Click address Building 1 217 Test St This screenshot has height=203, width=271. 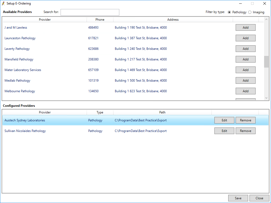tap(141, 59)
